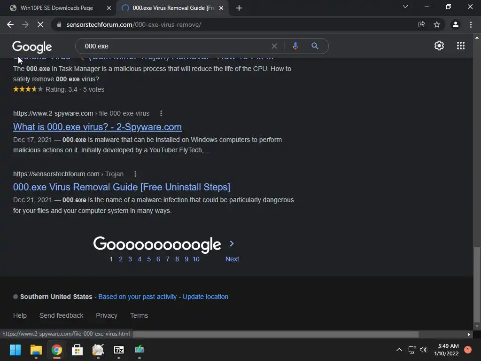
Task: Click the sensorstechforum.com result URL
Action: pyautogui.click(x=68, y=174)
